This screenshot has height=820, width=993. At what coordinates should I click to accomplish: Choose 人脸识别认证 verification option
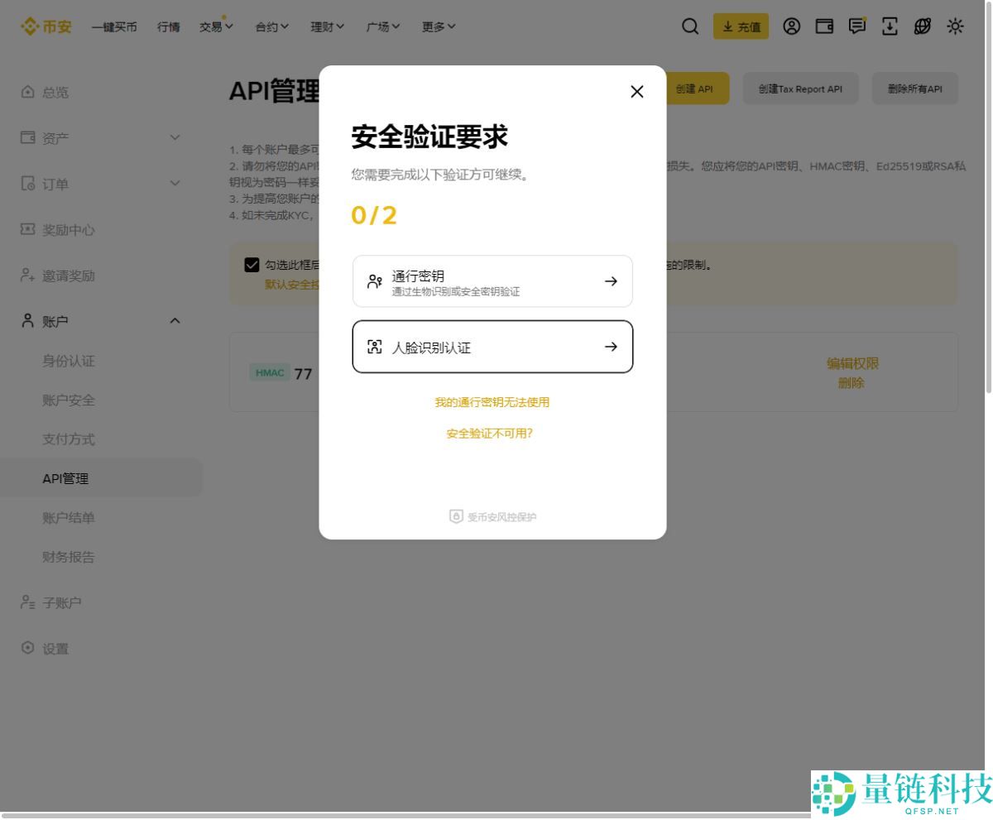[492, 347]
